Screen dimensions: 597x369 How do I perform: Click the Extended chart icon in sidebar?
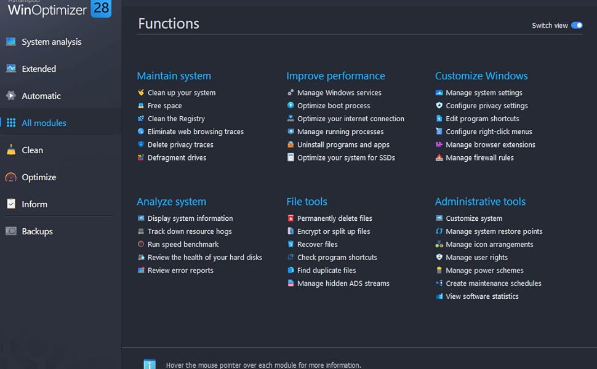point(11,69)
